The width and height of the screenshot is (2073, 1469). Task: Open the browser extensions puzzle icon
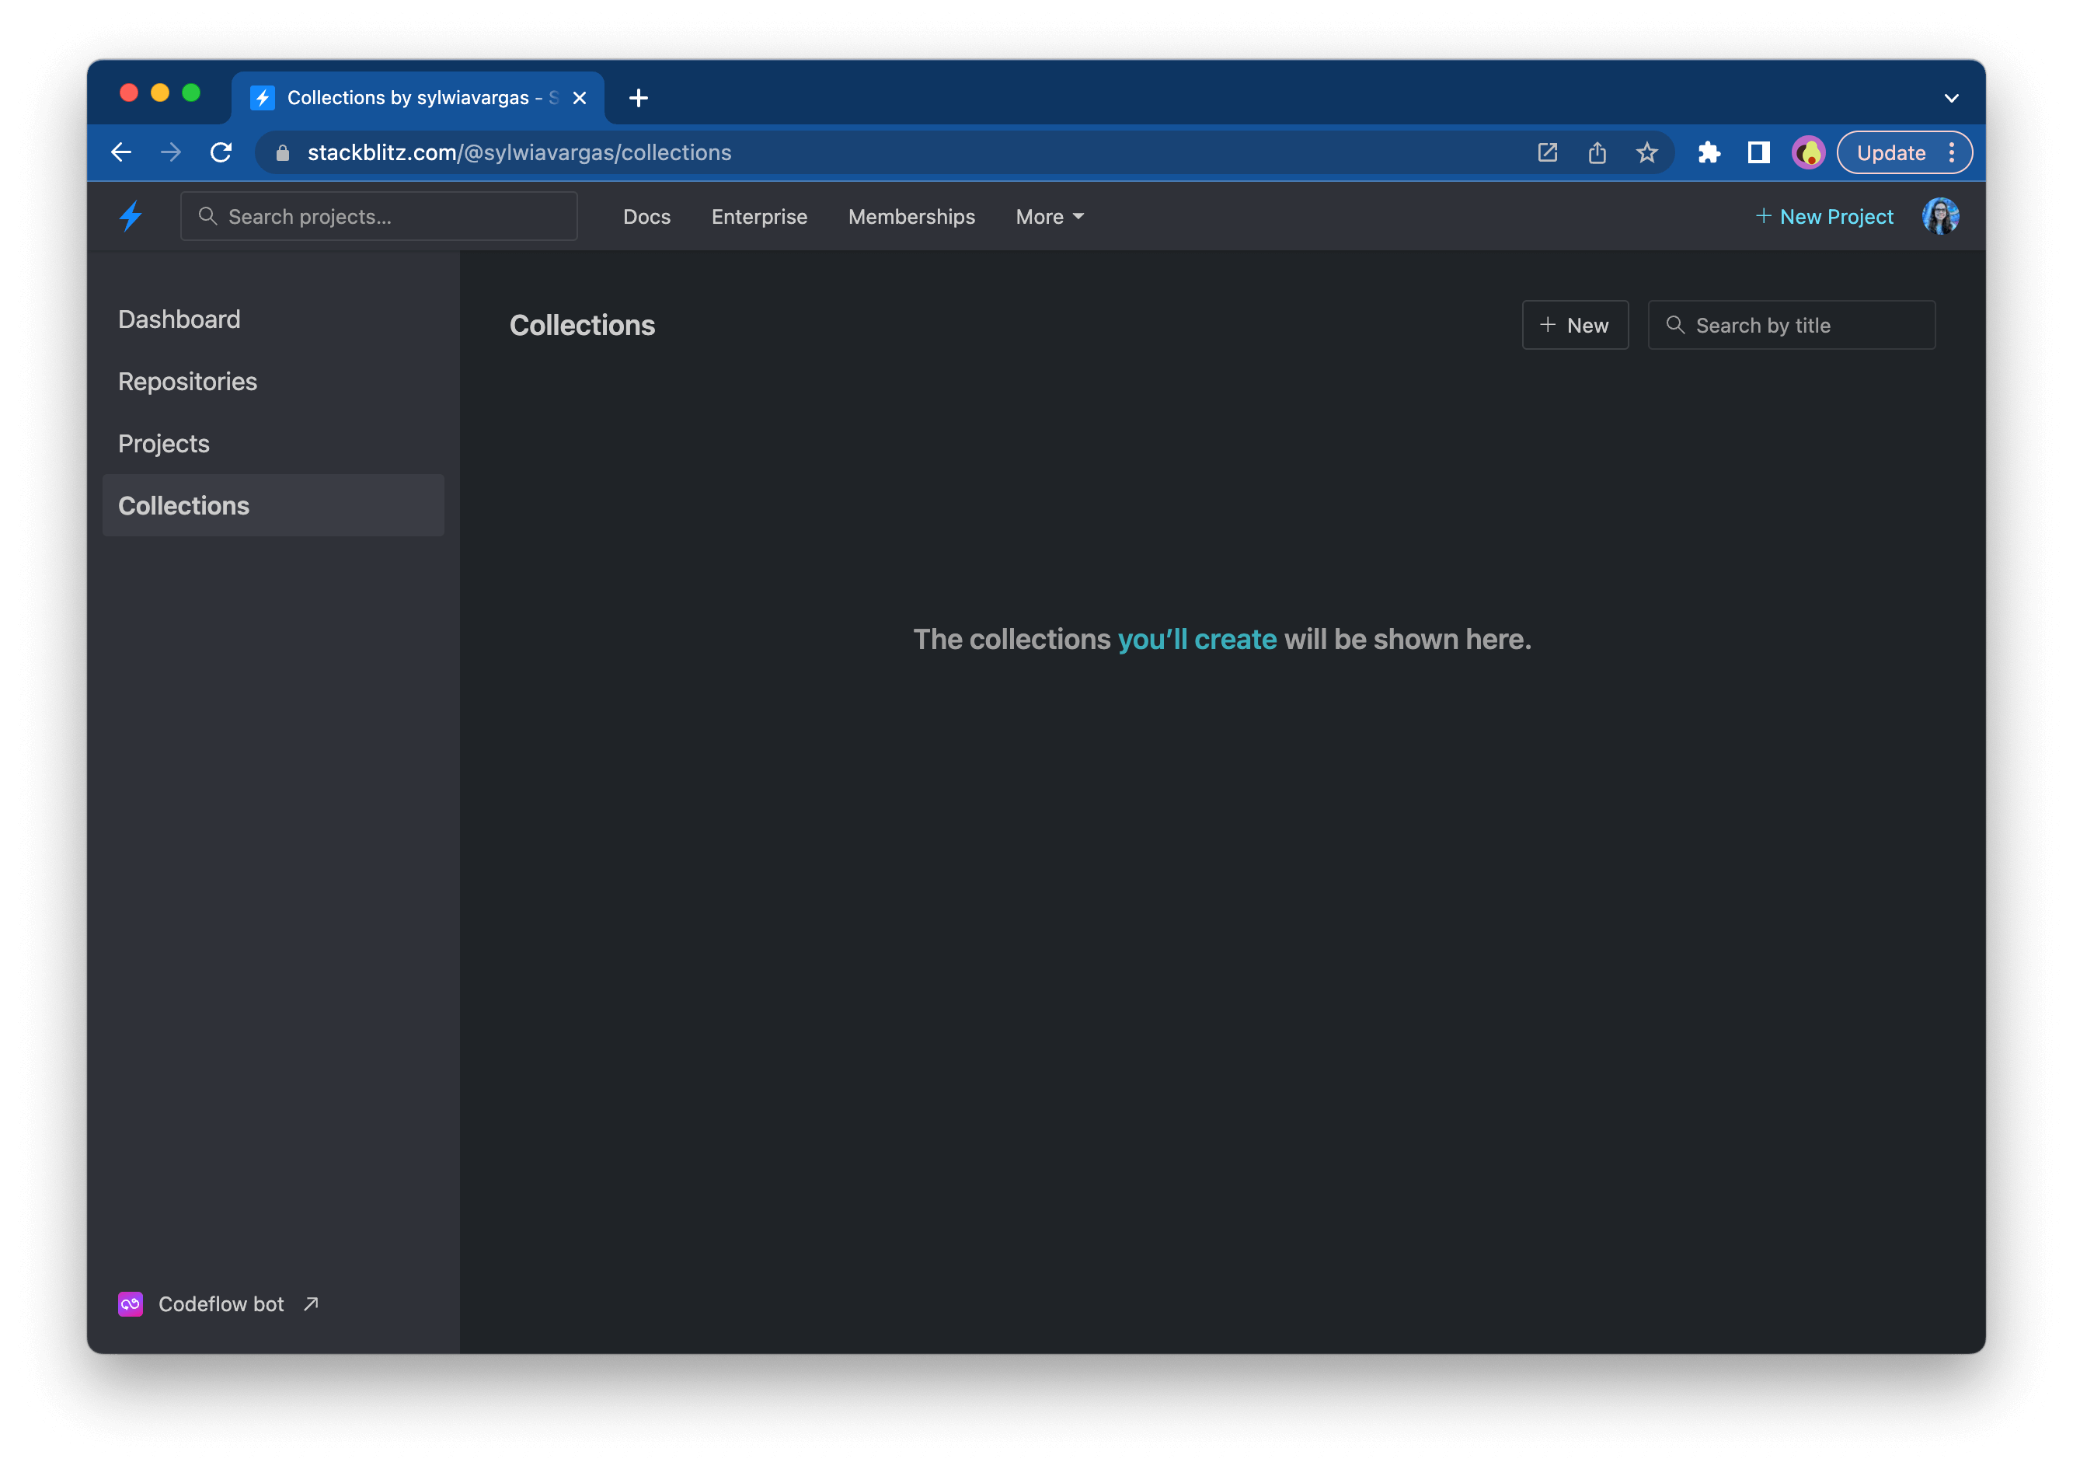(x=1708, y=153)
